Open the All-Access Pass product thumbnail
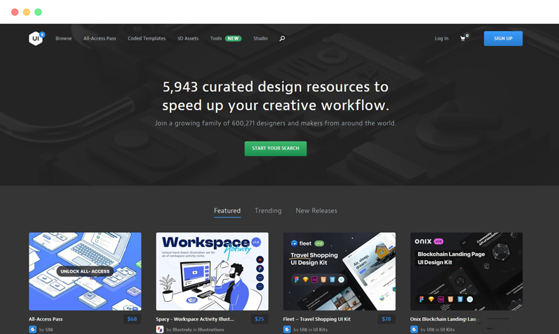559x334 pixels. (85, 271)
